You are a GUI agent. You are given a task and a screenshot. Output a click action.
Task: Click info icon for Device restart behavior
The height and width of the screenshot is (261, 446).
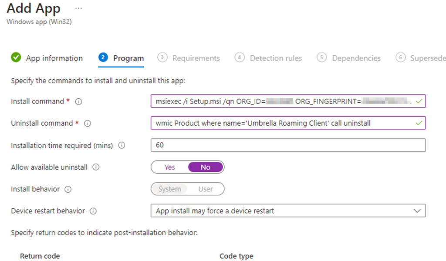click(93, 211)
